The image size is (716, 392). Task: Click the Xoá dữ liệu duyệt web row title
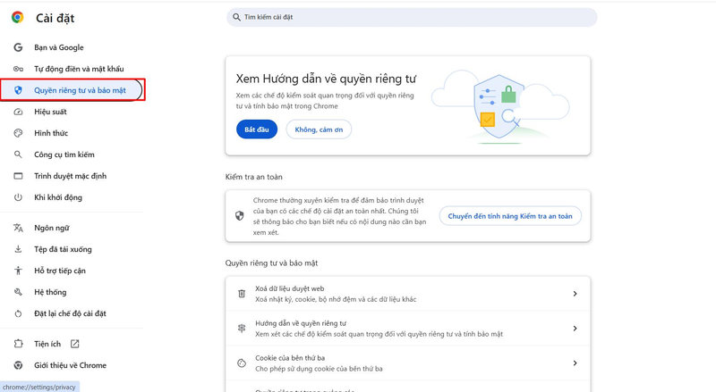tap(289, 288)
